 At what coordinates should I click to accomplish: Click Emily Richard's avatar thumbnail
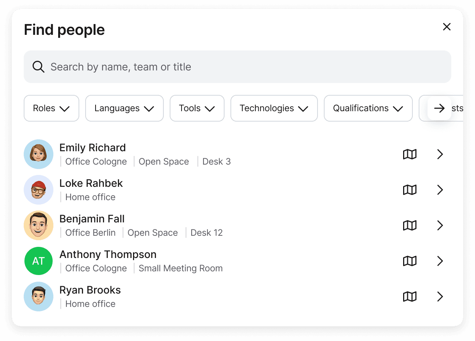[39, 154]
